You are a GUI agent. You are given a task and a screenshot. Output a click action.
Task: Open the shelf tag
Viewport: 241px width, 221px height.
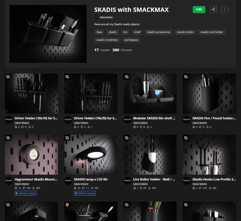point(137,32)
